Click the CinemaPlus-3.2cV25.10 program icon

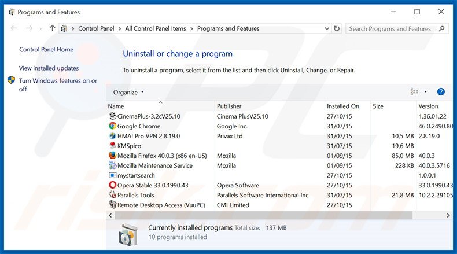[x=112, y=116]
